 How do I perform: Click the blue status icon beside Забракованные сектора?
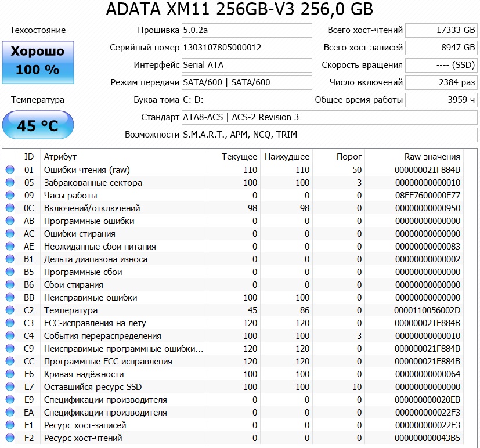pos(10,183)
